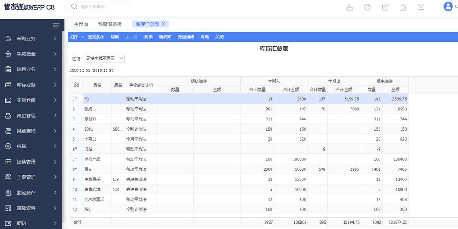Expand the 资金管理 menu chevron

55,116
